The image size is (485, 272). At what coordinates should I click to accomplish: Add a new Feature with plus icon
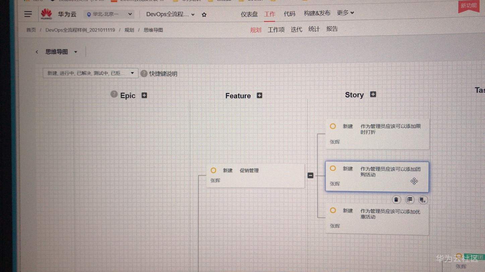click(259, 96)
